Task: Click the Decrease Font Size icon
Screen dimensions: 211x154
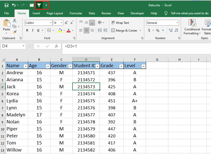Action: pyautogui.click(x=72, y=23)
